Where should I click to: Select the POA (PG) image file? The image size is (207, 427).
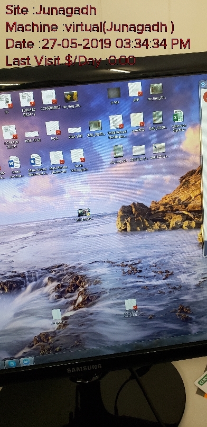[32, 137]
